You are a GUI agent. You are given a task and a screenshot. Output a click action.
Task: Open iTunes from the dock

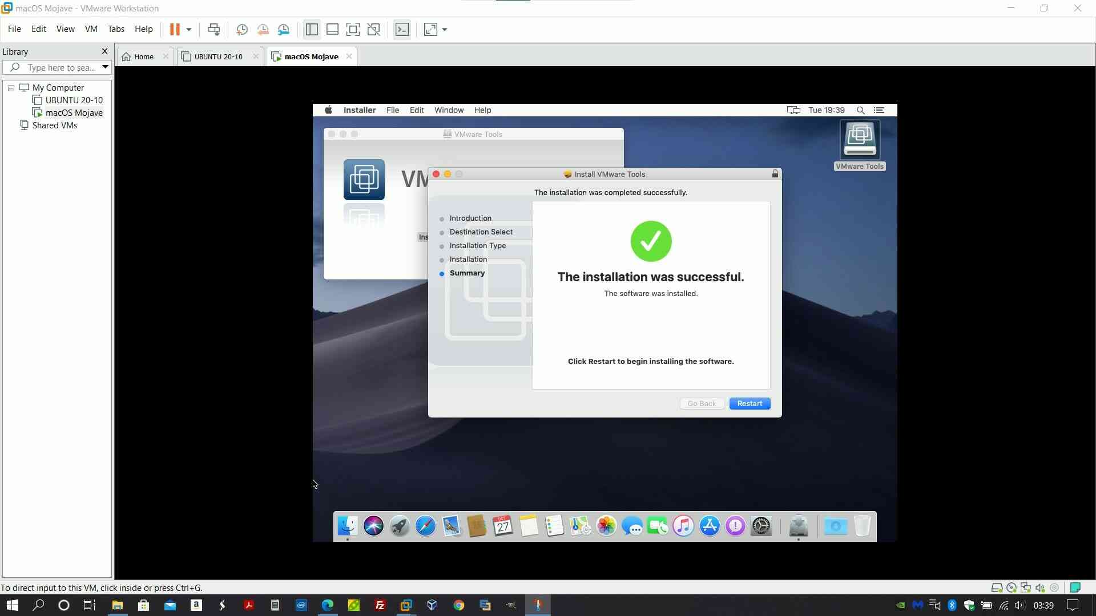pos(683,525)
